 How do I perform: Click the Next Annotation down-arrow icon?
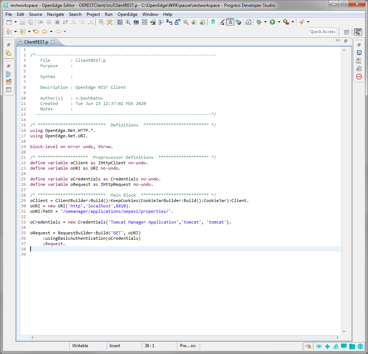coord(9,32)
